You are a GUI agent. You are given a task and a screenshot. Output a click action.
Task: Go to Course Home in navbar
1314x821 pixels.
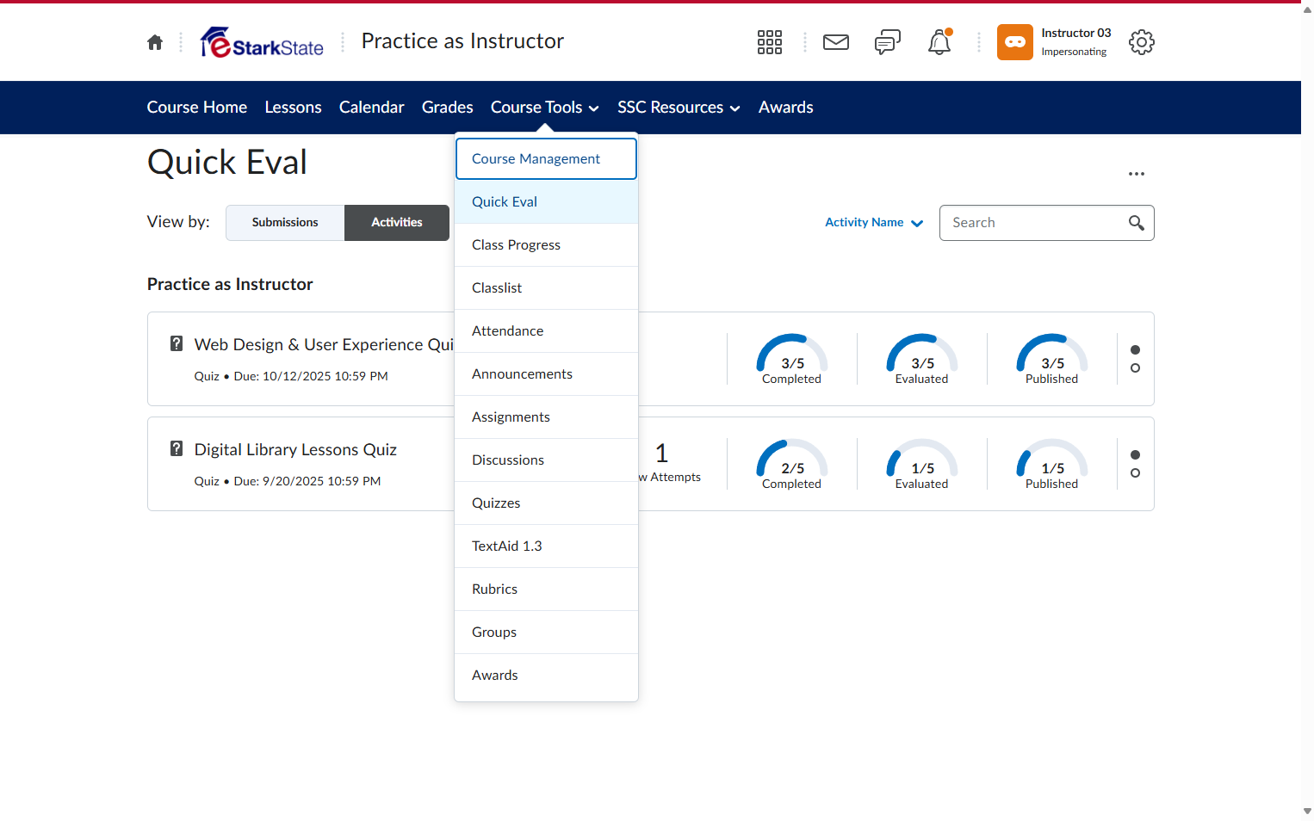tap(196, 108)
